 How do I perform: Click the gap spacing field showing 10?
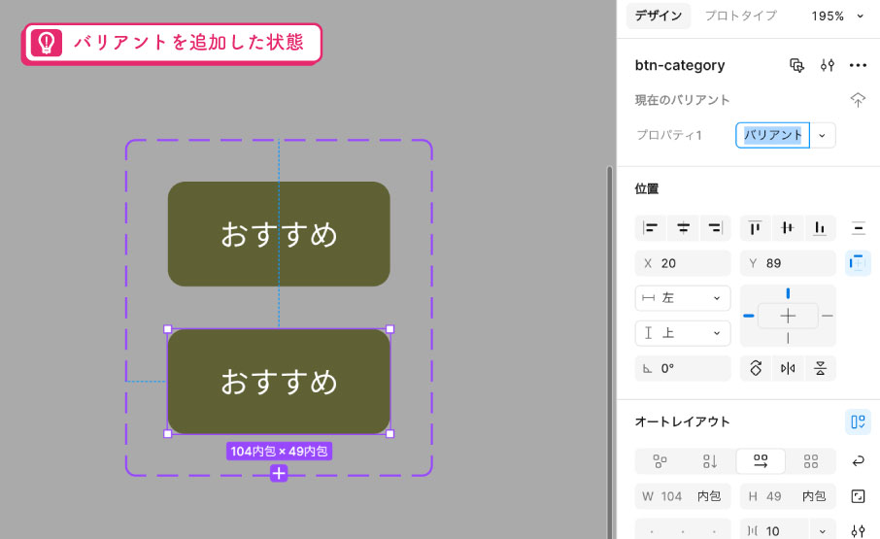(774, 531)
